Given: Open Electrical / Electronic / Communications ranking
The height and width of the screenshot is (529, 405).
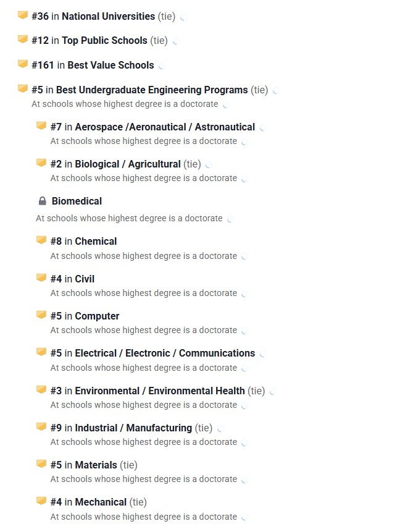Looking at the screenshot, I should (x=165, y=353).
